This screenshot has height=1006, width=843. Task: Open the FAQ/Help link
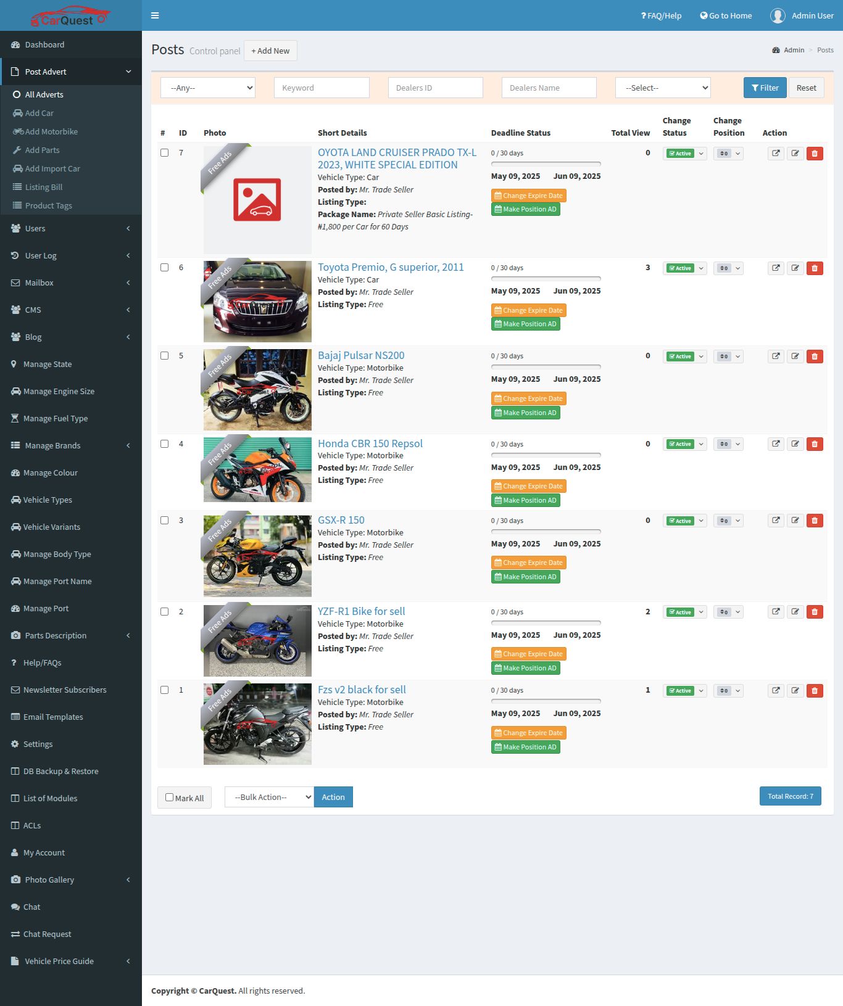[661, 15]
